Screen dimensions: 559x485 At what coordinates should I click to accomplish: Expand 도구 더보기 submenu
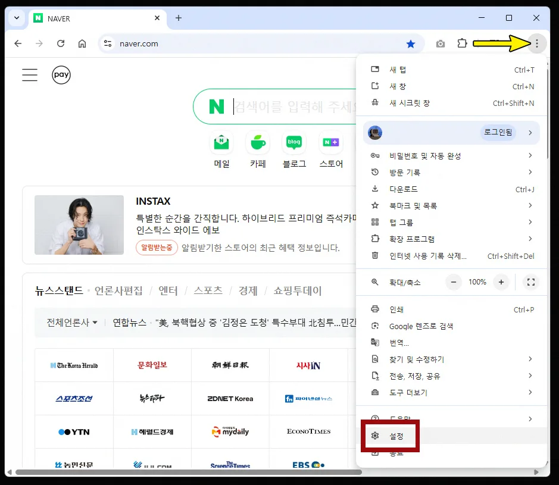tap(451, 392)
